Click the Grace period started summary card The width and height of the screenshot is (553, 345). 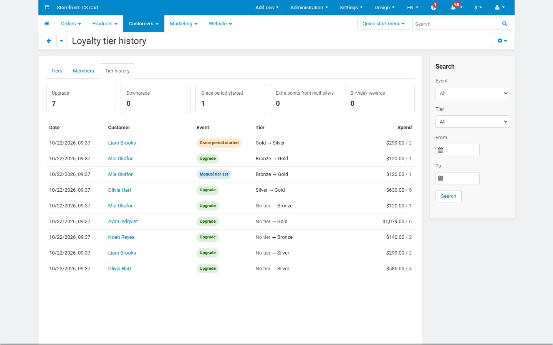coord(230,99)
